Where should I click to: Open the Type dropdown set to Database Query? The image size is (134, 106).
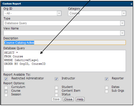122,23
